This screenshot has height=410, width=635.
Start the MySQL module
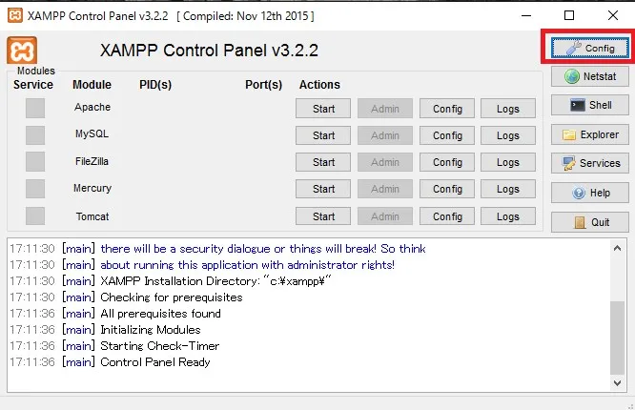(x=324, y=135)
